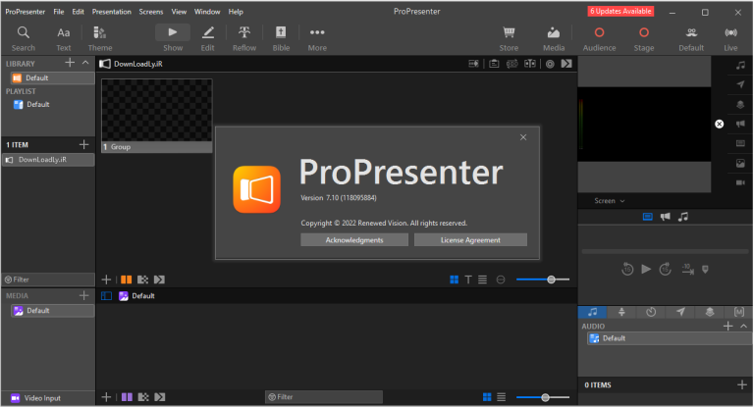754x407 pixels.
Task: Click the 6 Updates Available badge
Action: pos(620,11)
